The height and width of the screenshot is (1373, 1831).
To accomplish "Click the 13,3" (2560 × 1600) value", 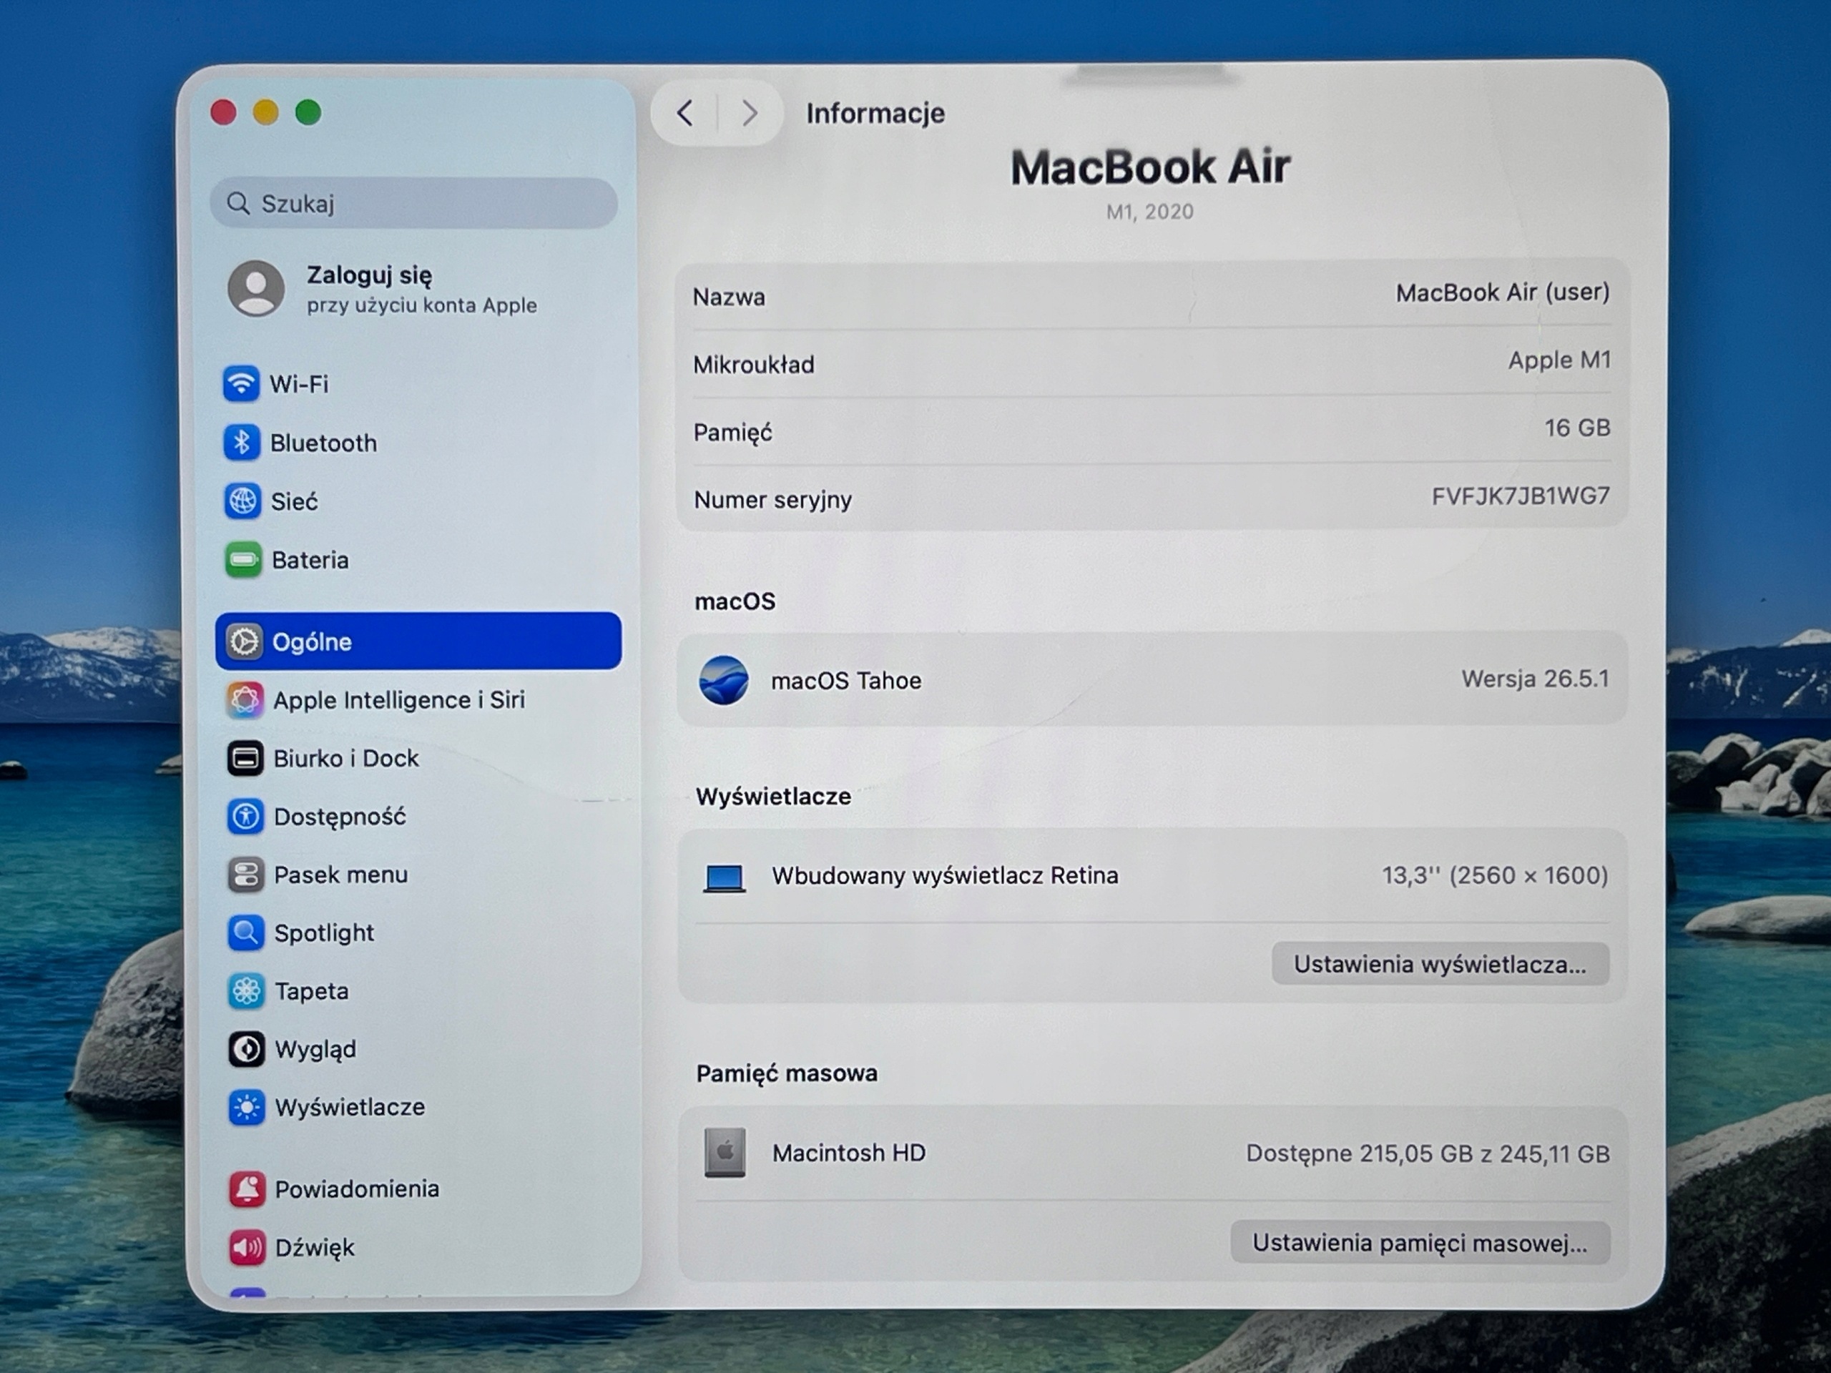I will coord(1495,875).
